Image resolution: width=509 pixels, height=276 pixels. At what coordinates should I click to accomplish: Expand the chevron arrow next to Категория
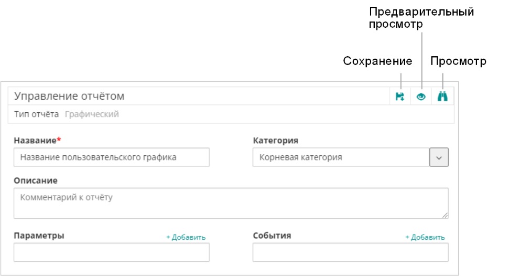439,157
